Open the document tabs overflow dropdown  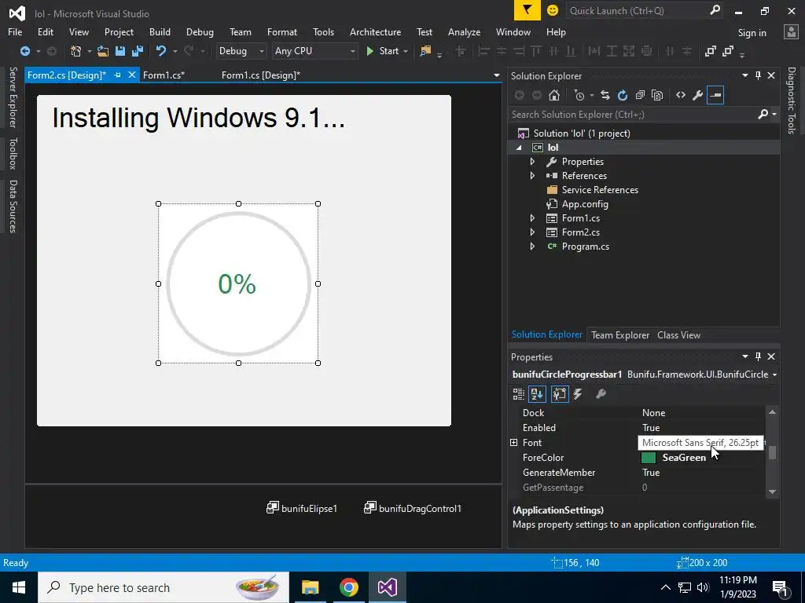click(496, 75)
